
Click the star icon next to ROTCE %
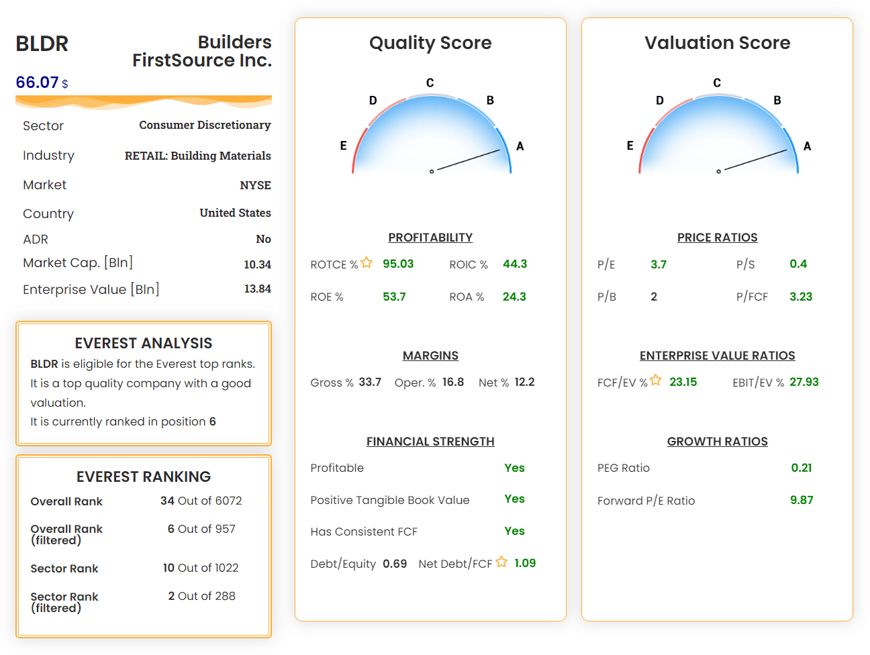pos(367,262)
